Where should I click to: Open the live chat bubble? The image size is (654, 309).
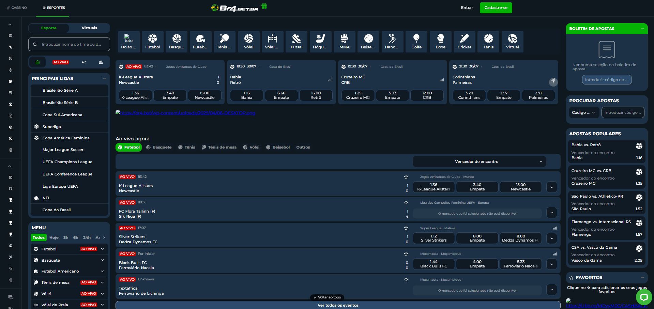tap(643, 297)
